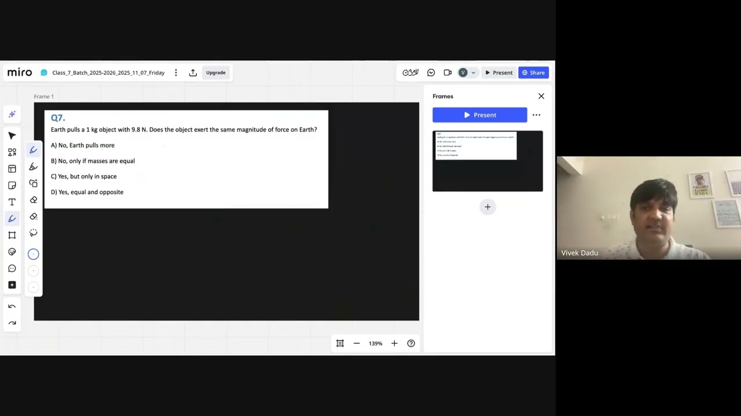Open the board options three-dot menu
The image size is (741, 416).
click(176, 73)
